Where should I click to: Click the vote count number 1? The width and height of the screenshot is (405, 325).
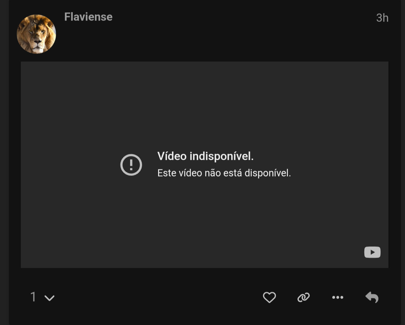(33, 297)
